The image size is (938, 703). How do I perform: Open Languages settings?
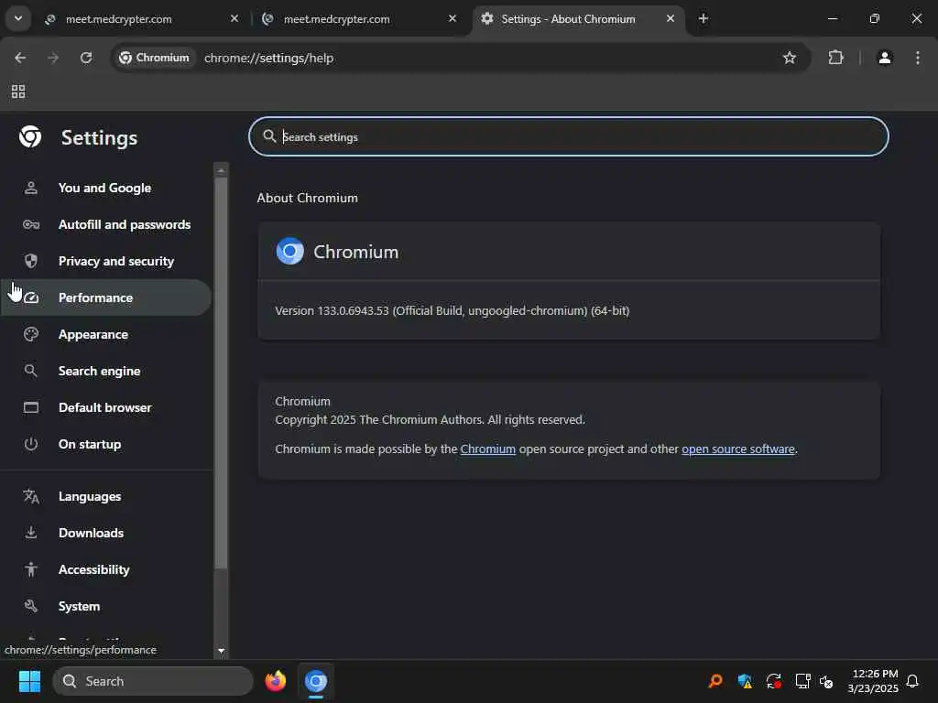click(x=104, y=496)
